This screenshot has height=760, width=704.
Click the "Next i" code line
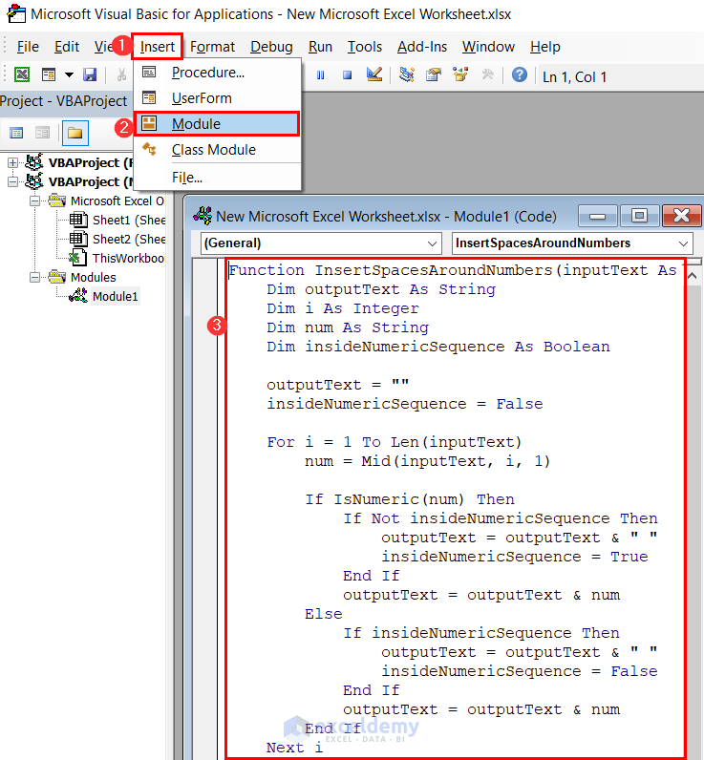pyautogui.click(x=294, y=747)
